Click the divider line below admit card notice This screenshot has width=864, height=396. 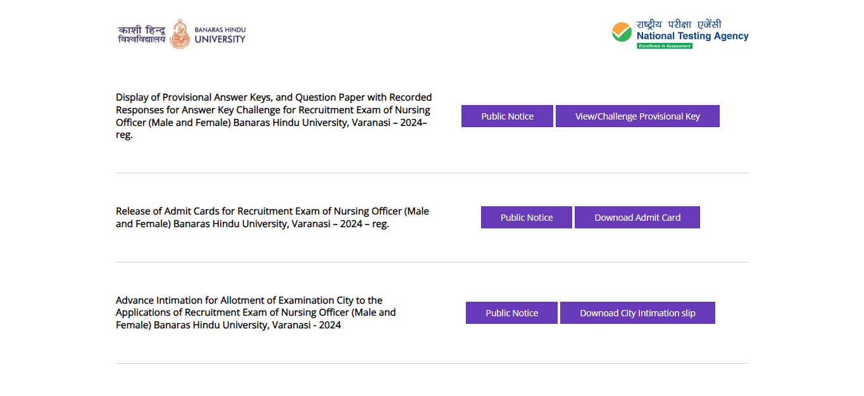pyautogui.click(x=432, y=262)
